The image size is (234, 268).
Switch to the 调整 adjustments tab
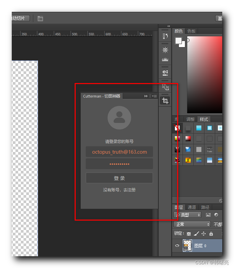pyautogui.click(x=190, y=119)
